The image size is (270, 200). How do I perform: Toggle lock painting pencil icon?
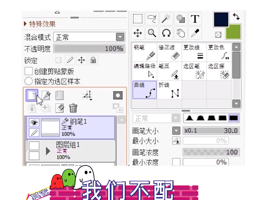[x=70, y=60]
